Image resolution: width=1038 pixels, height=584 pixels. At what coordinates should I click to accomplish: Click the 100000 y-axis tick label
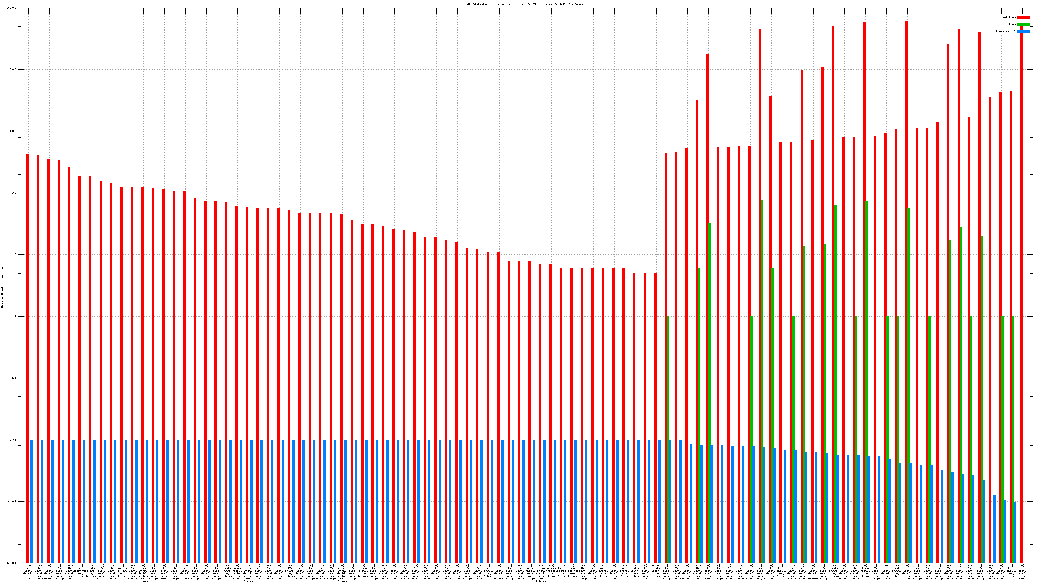12,8
